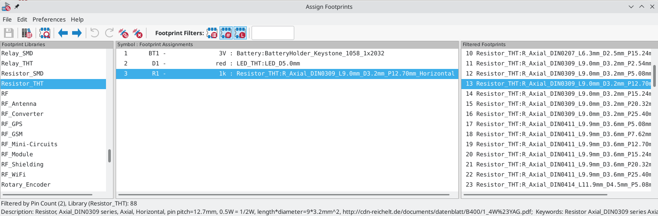Select the RF_Antenna library
This screenshot has height=216, width=658.
53,104
